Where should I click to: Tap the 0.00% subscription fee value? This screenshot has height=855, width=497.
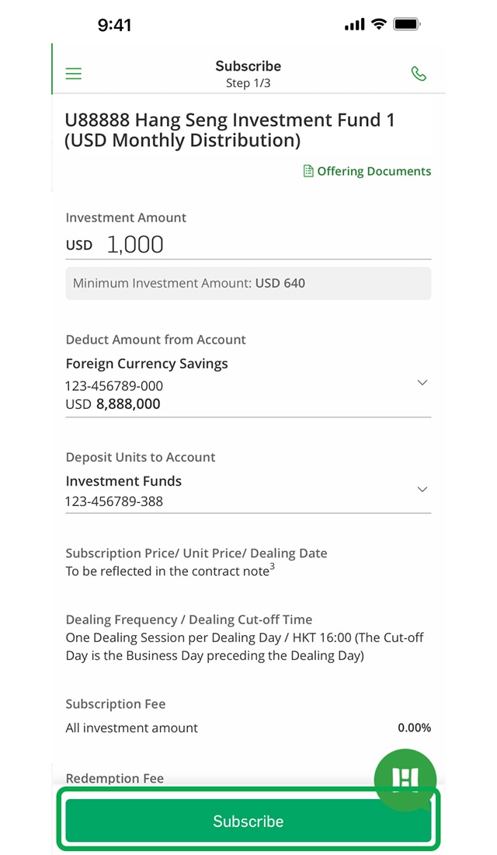point(414,728)
